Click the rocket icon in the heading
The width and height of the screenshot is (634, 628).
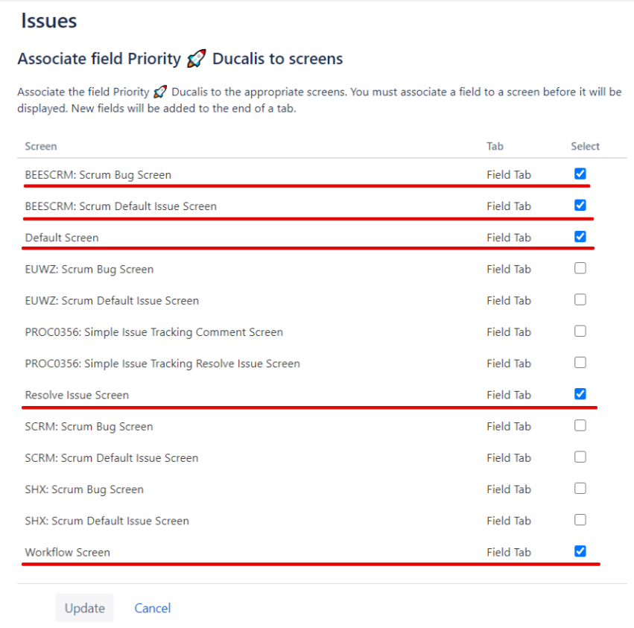[196, 59]
